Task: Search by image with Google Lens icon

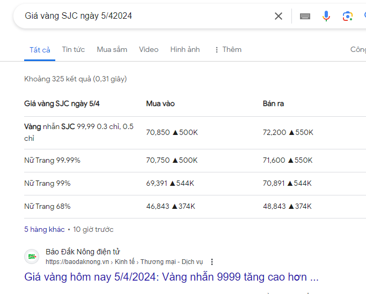Action: click(x=348, y=16)
